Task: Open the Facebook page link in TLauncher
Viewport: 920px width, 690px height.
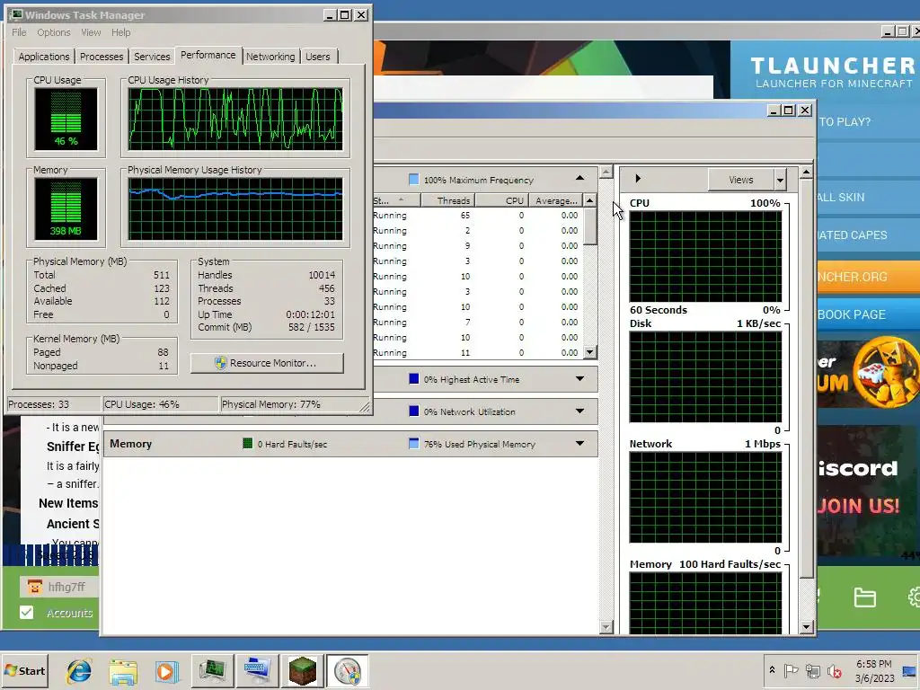Action: 869,314
